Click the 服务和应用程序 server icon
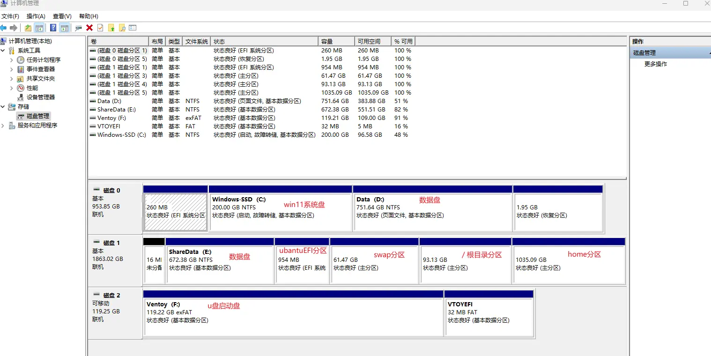 click(x=12, y=126)
